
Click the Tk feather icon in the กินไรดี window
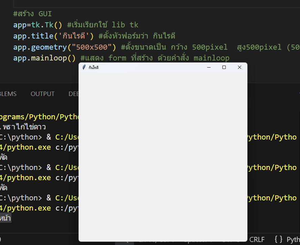[x=84, y=68]
